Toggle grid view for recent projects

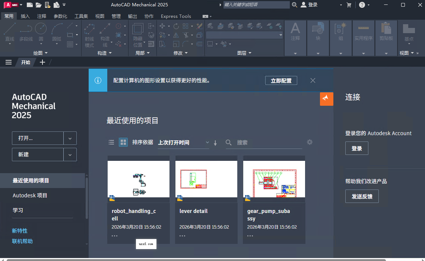(123, 142)
